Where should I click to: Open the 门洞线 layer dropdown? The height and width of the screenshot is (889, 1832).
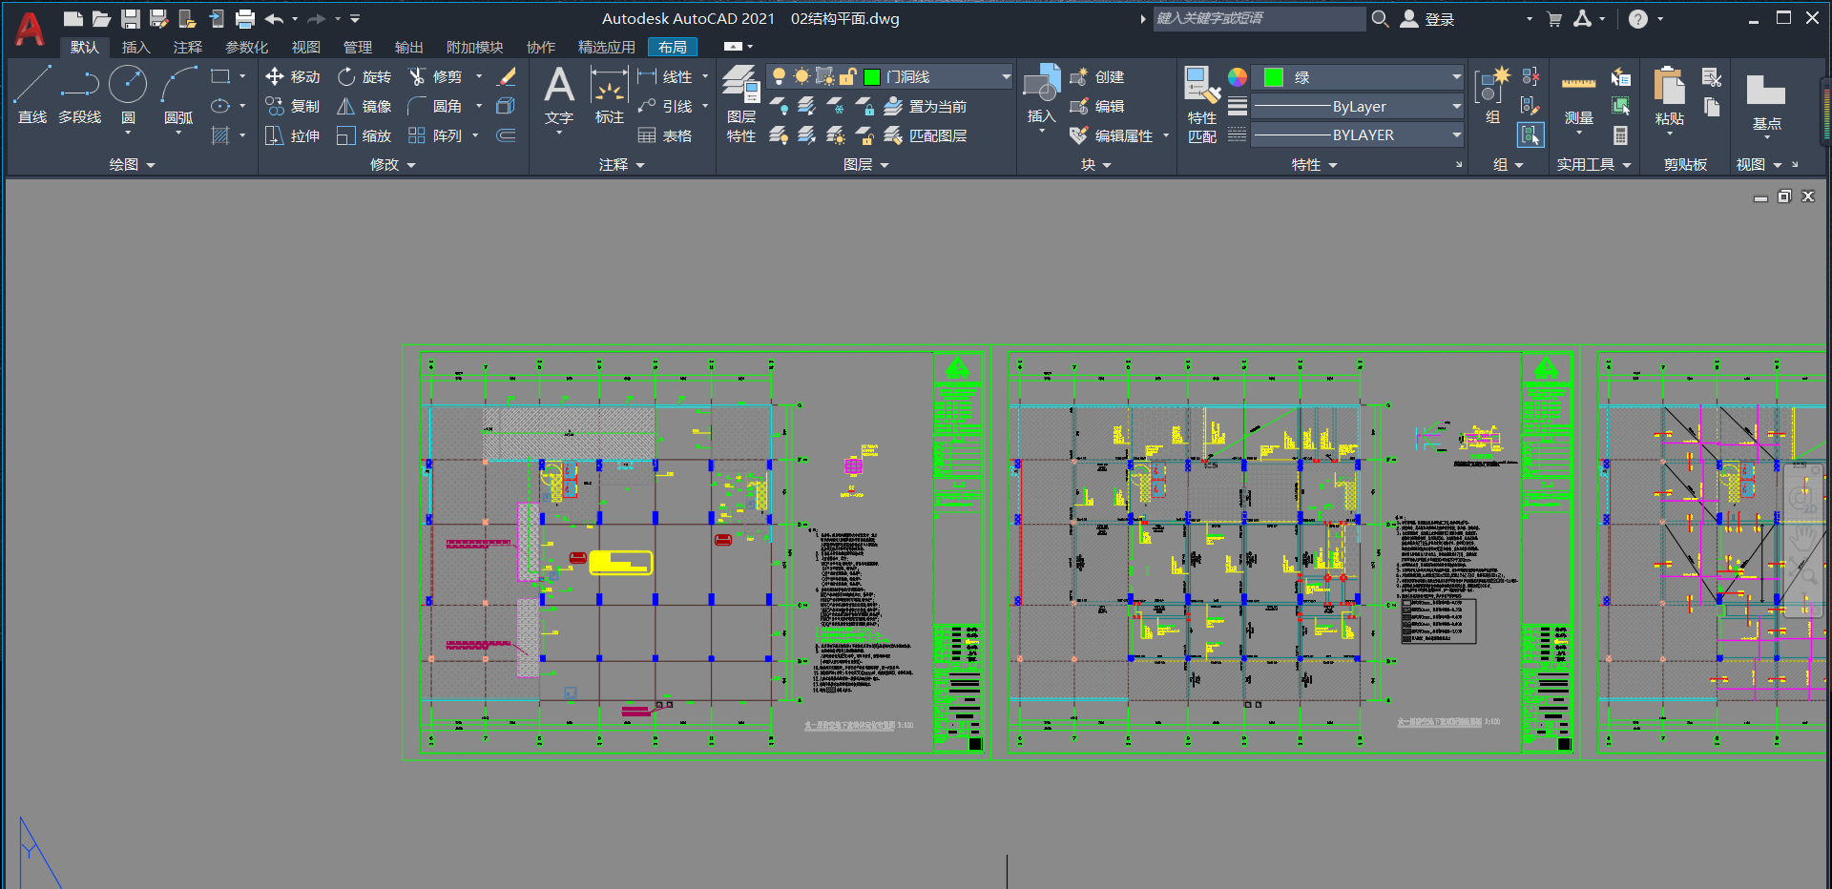(x=1006, y=76)
